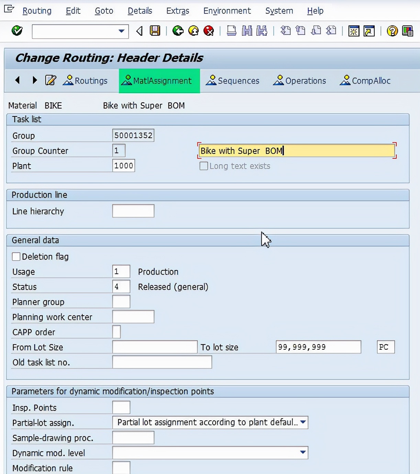Viewport: 420px width, 474px height.
Task: Click the MatlAssignment button
Action: [159, 81]
